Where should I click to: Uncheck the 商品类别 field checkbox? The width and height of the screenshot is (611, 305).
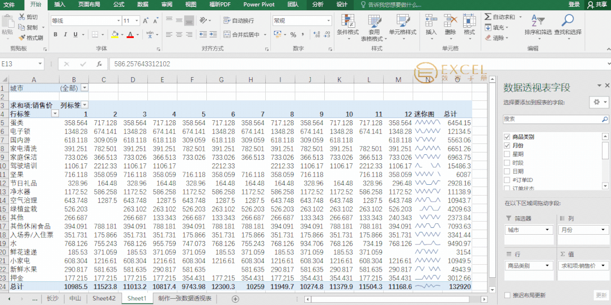pyautogui.click(x=507, y=137)
